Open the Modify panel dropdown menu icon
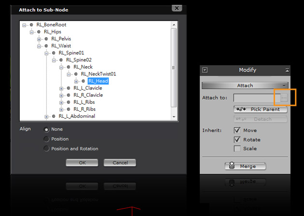304x216 pixels. 205,70
